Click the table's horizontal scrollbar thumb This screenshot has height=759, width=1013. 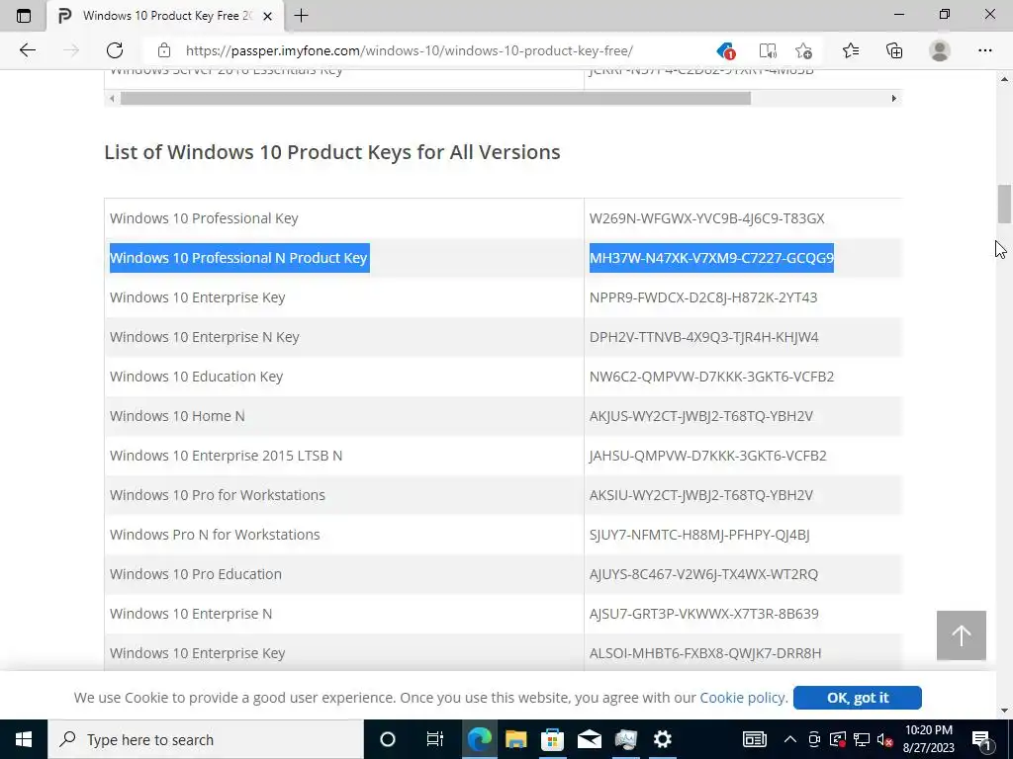coord(435,99)
